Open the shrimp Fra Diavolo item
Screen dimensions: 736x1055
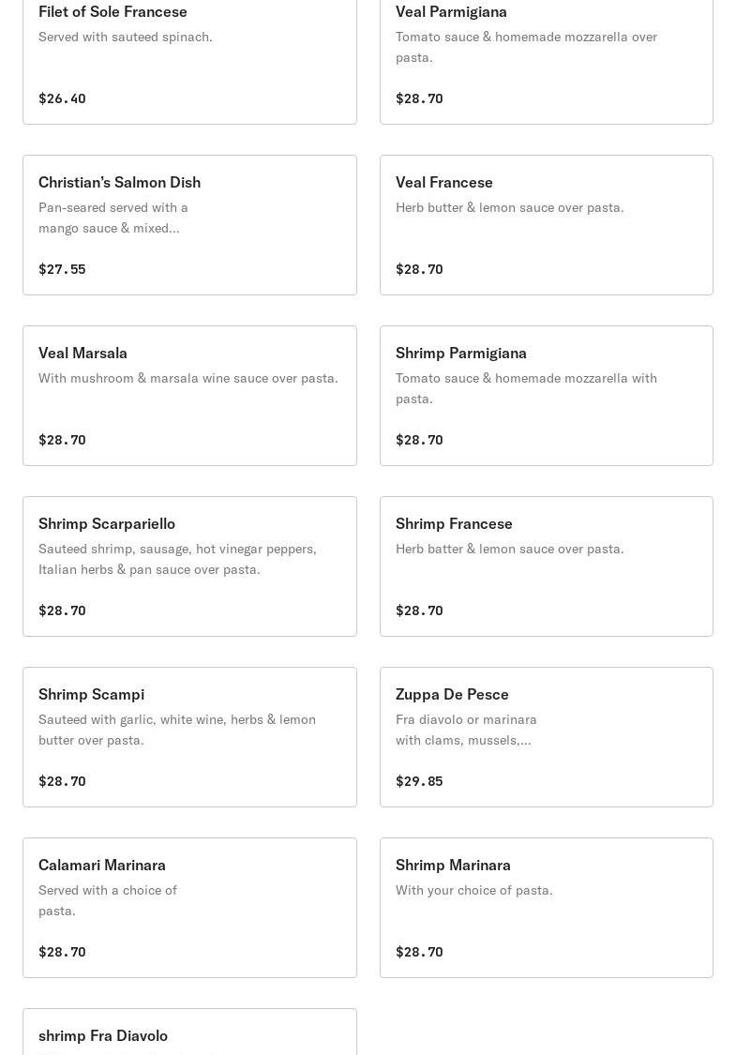[x=103, y=1035]
